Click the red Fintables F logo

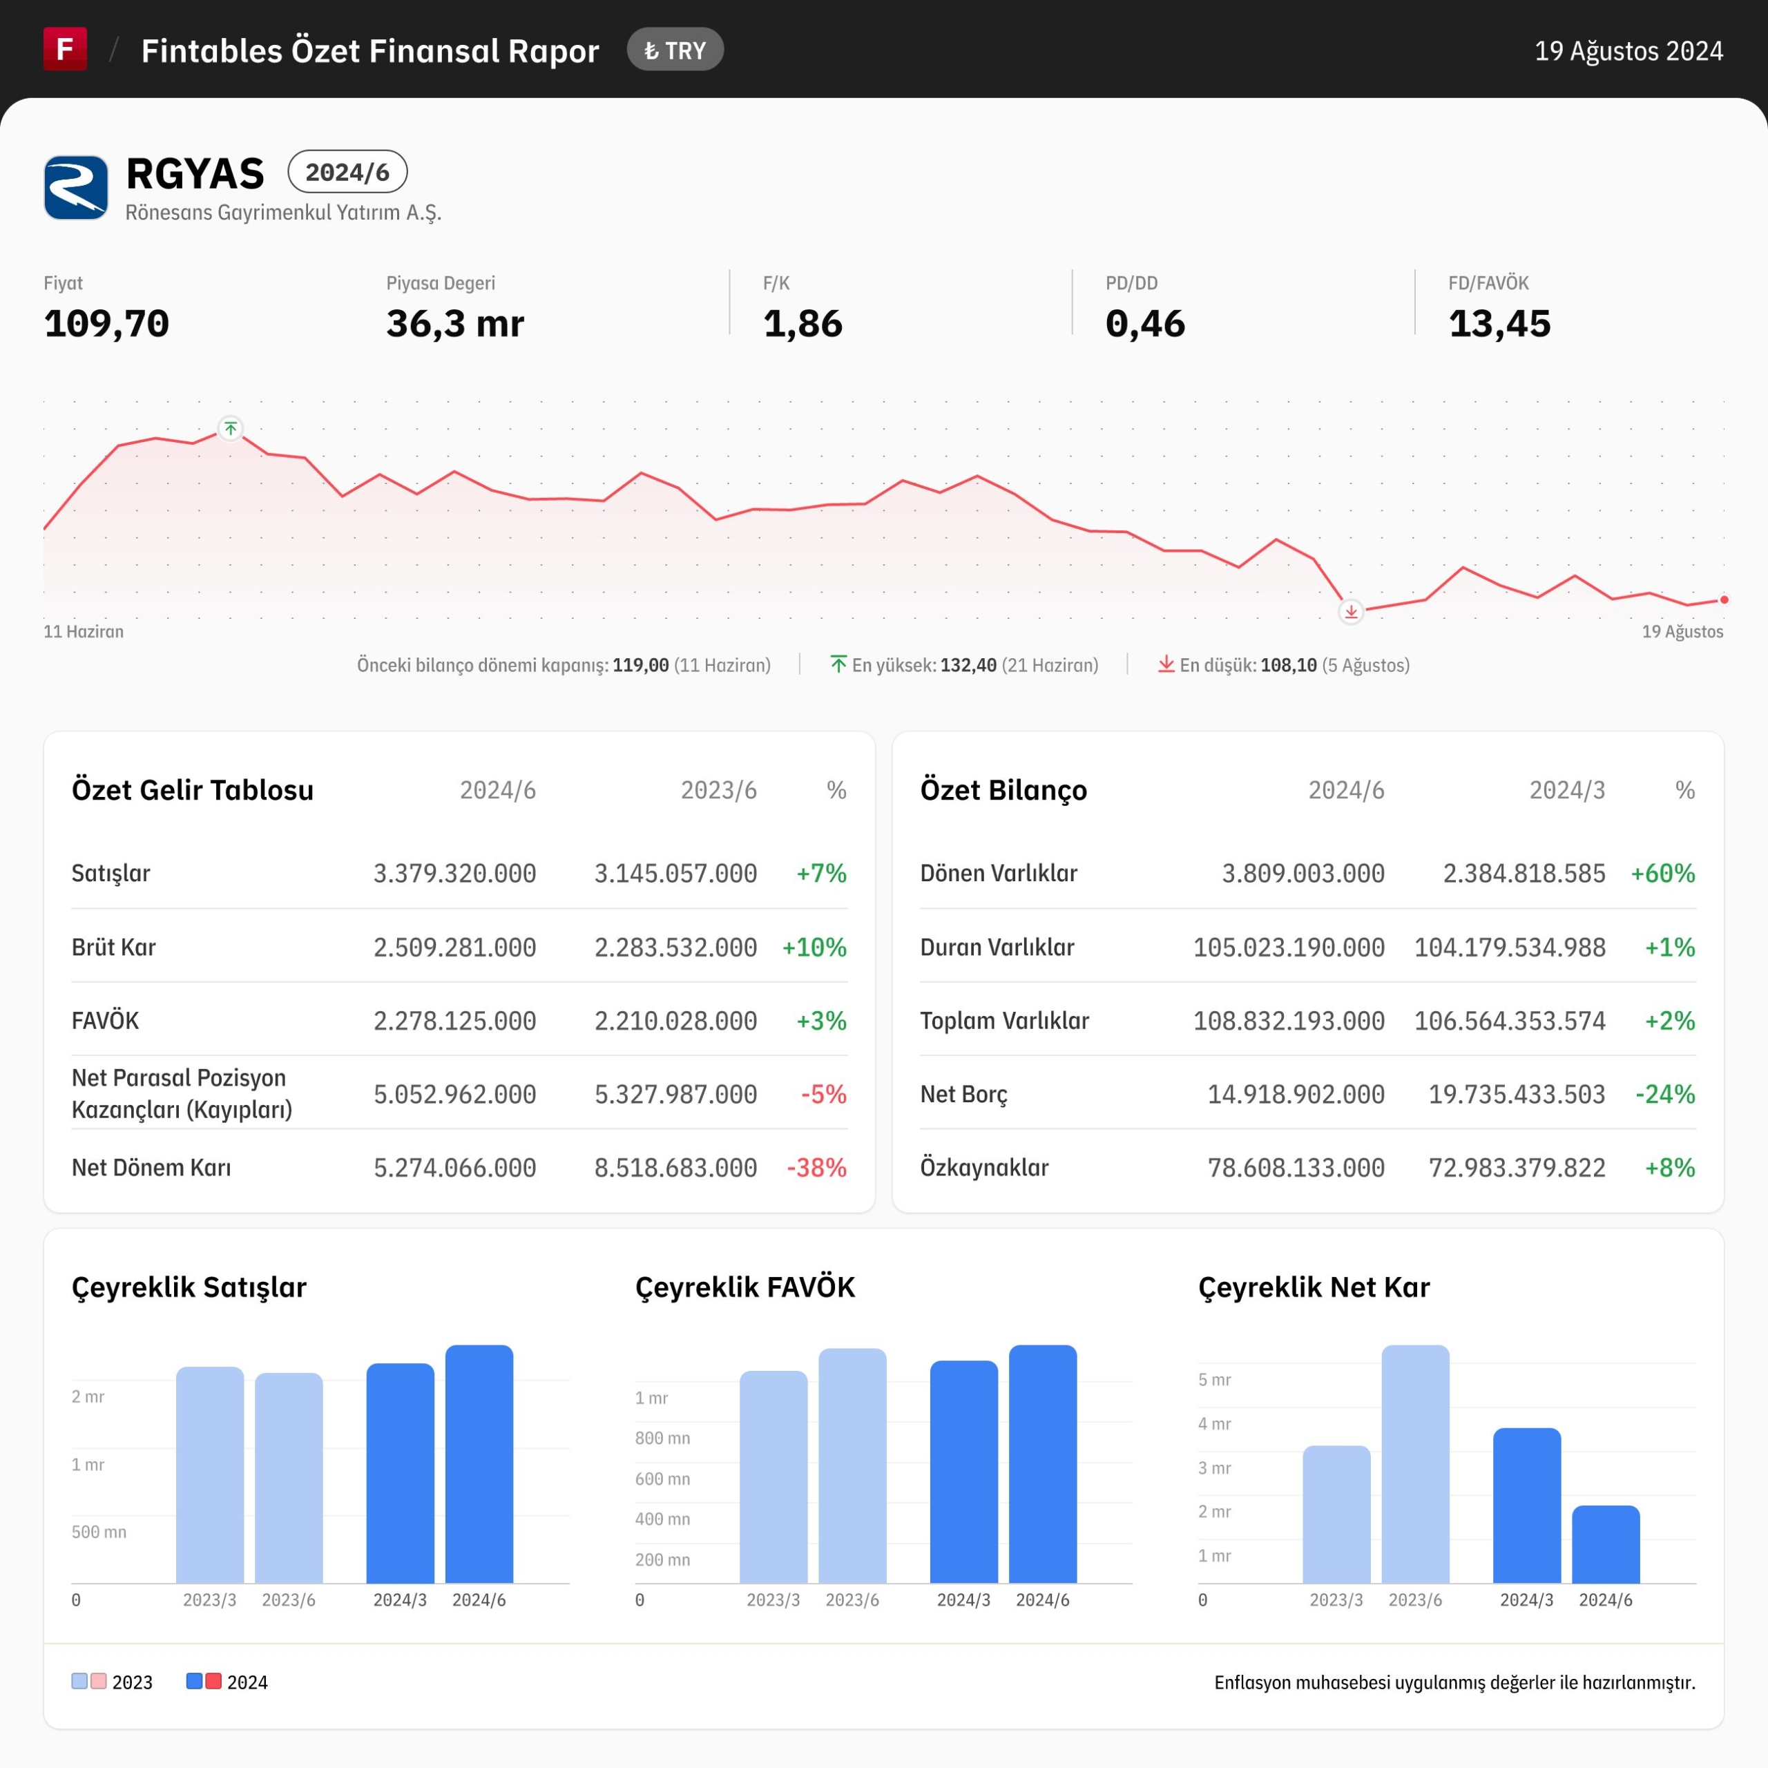coord(65,48)
